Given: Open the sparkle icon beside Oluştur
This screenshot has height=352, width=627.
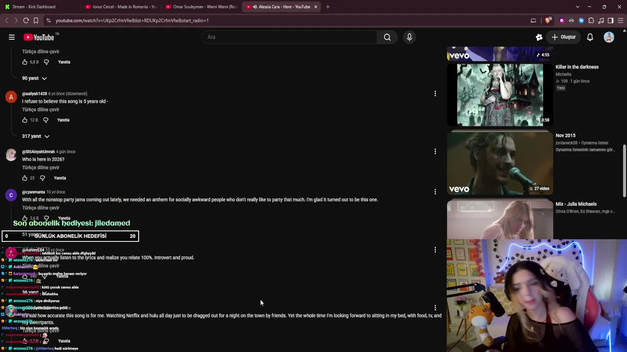Looking at the screenshot, I should point(539,37).
